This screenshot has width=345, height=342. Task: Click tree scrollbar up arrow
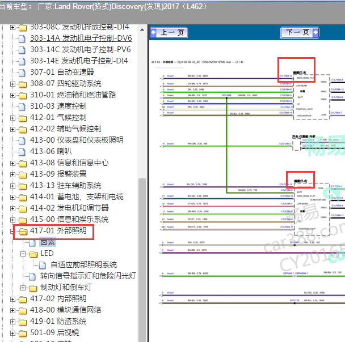(x=142, y=29)
